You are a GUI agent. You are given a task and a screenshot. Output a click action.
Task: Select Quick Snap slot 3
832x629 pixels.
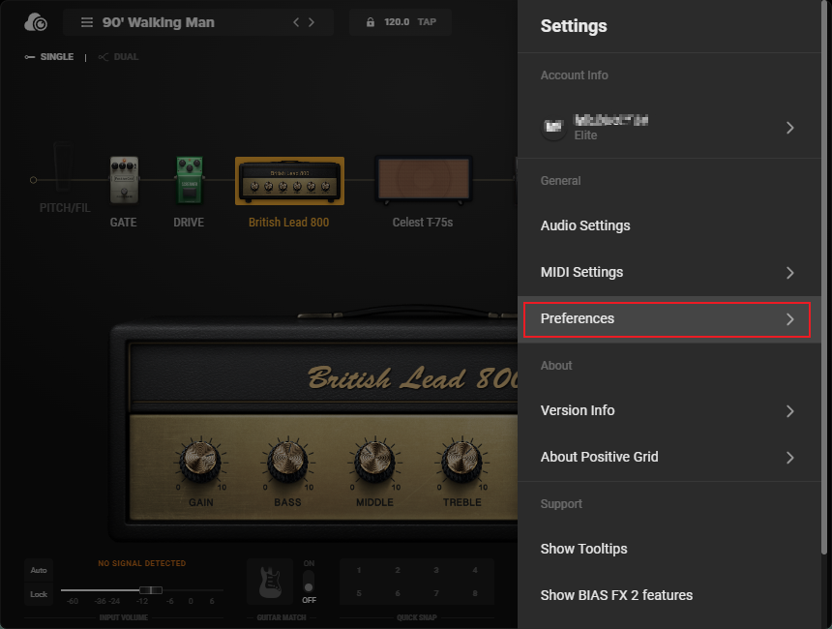click(436, 570)
